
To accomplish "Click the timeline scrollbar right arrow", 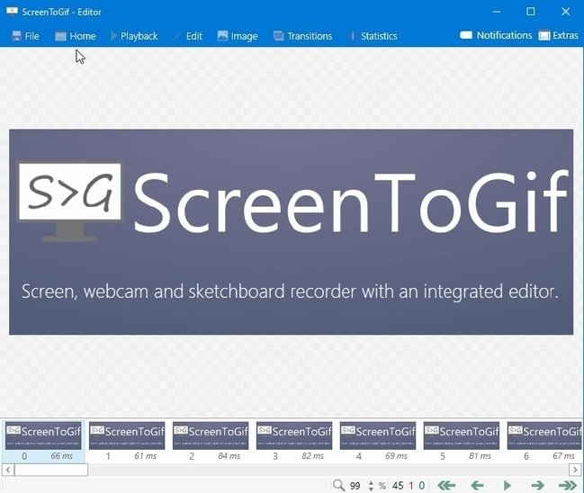I will click(575, 470).
